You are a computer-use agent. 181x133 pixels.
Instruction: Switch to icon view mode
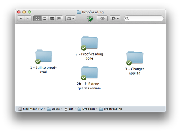click(x=37, y=19)
